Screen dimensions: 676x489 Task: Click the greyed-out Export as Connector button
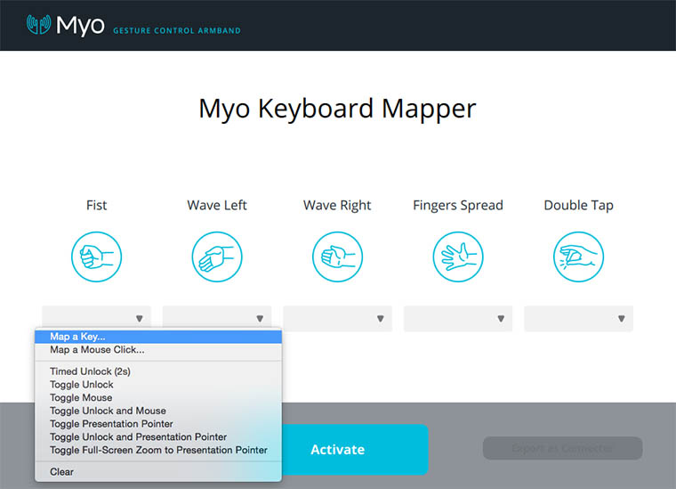pos(563,448)
